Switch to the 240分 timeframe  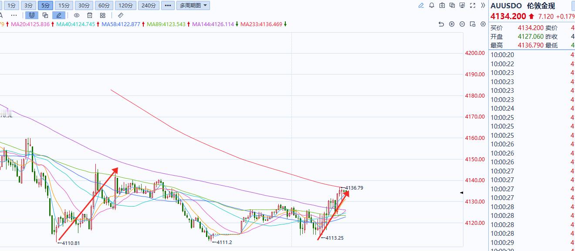click(149, 6)
